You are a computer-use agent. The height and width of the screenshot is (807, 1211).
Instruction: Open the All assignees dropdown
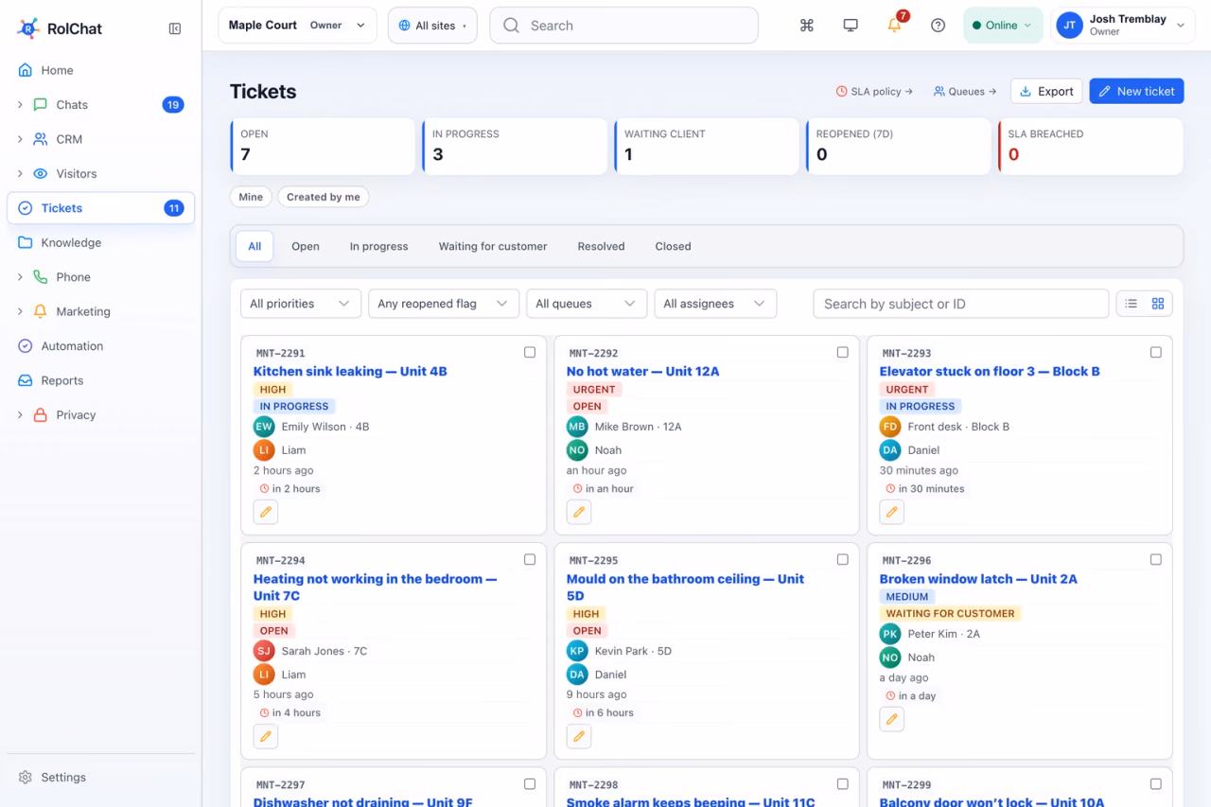point(715,304)
